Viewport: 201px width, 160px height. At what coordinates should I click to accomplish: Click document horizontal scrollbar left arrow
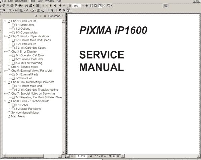click(123, 156)
